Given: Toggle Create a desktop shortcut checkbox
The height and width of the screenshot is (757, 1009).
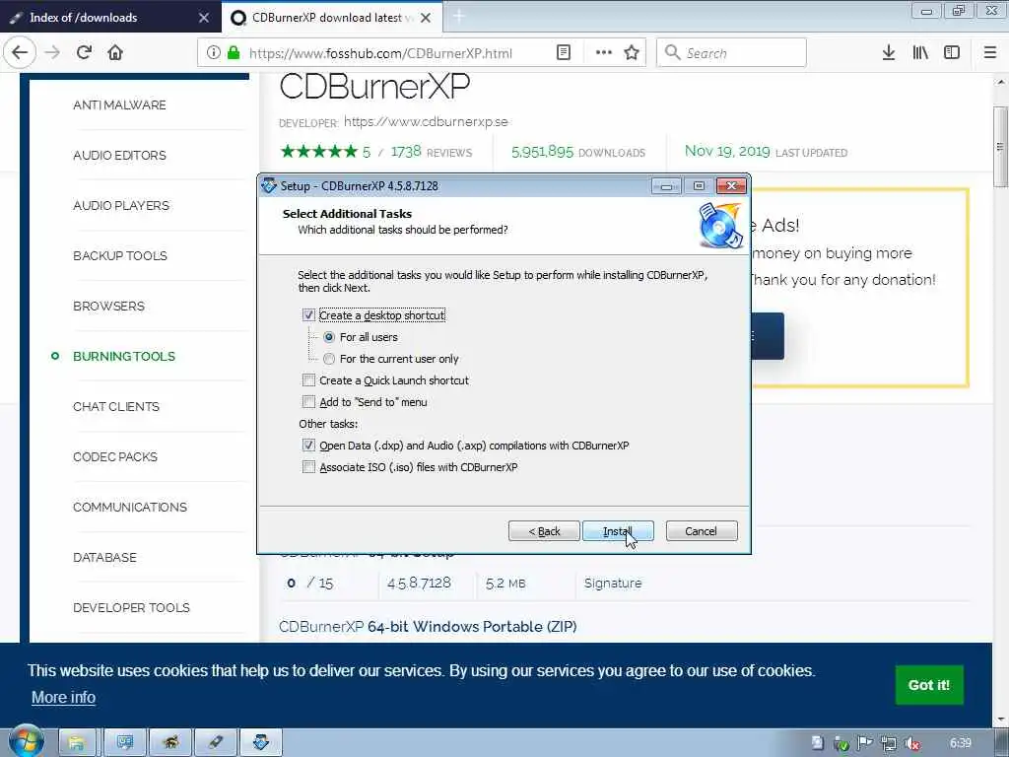Looking at the screenshot, I should tap(308, 315).
